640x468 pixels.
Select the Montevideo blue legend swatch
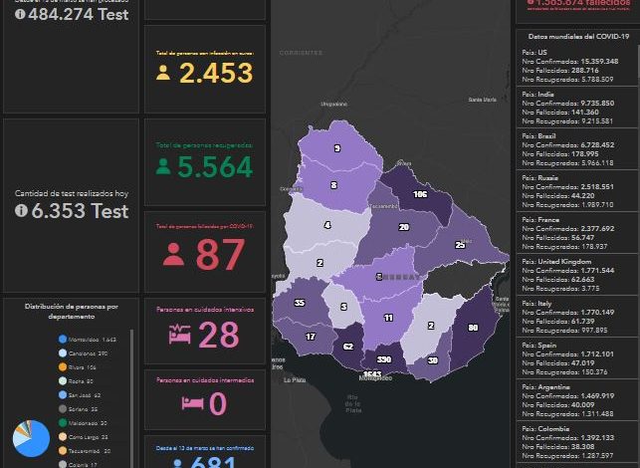[63, 340]
